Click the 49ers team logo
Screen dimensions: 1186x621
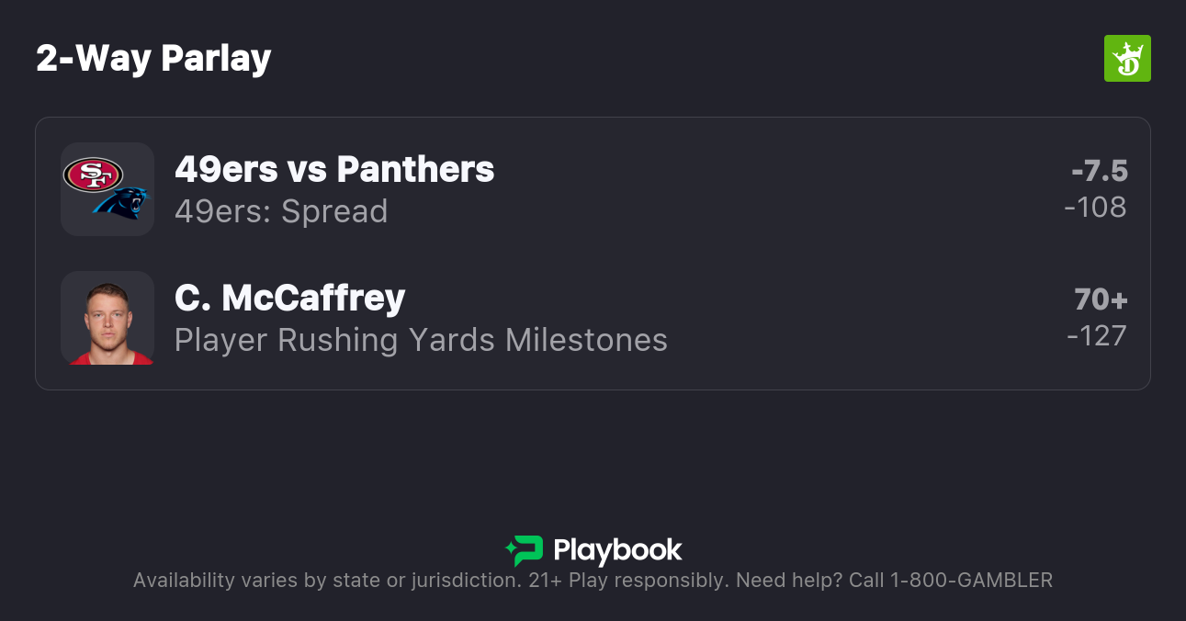[x=93, y=175]
